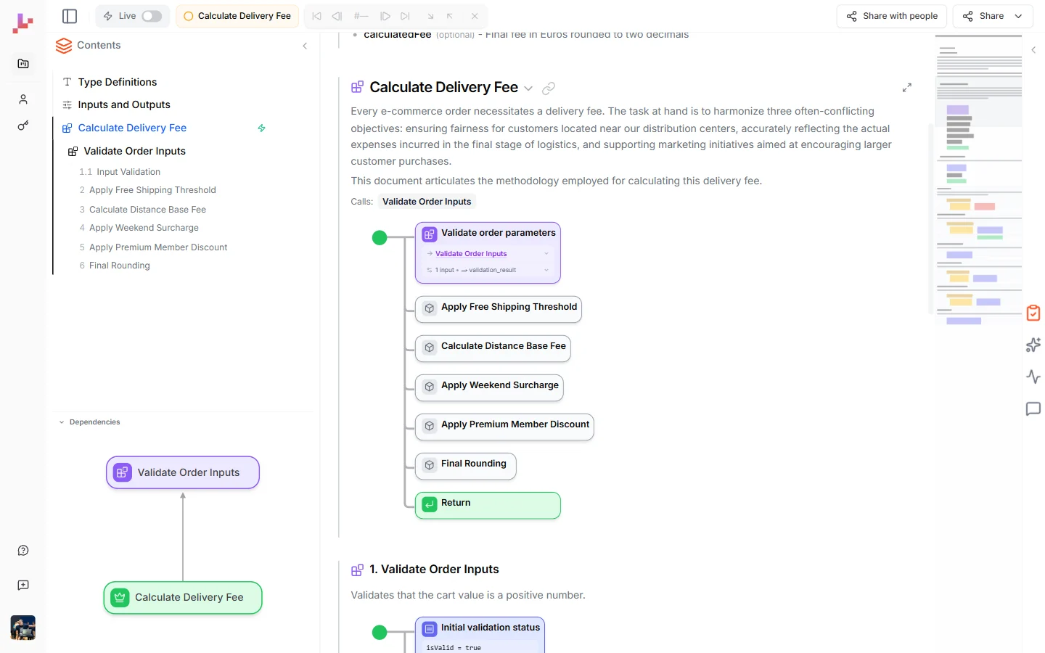
Task: Click Share with people button
Action: [892, 16]
